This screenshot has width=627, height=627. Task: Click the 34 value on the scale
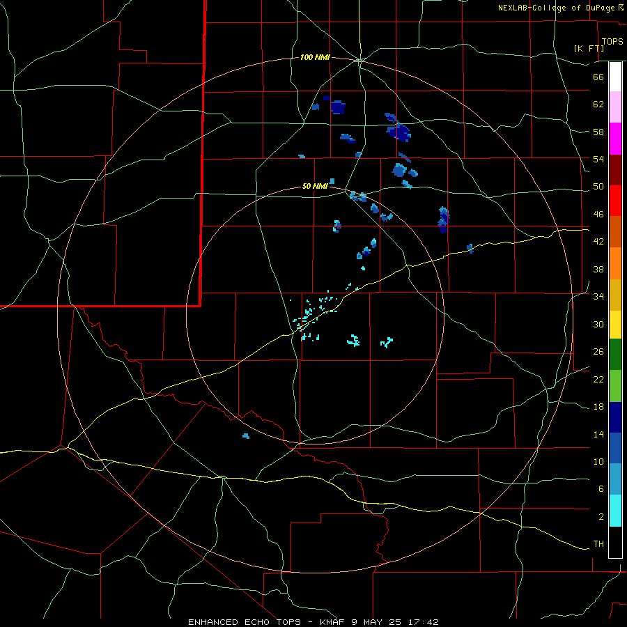[598, 296]
